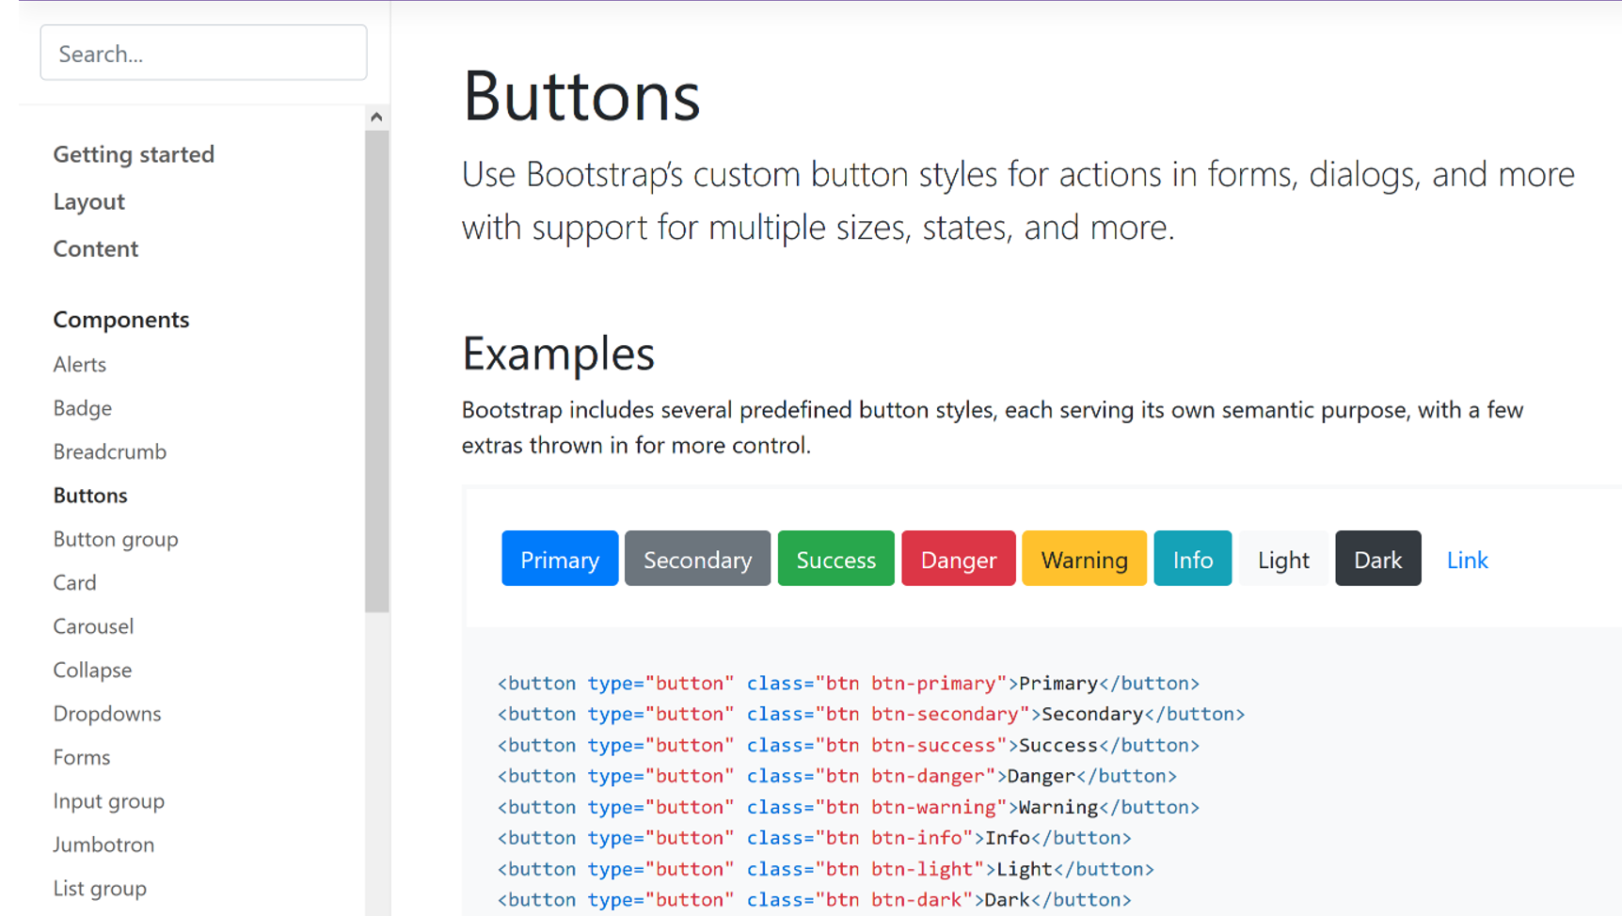Click the Examples section heading
The width and height of the screenshot is (1622, 916).
click(558, 354)
